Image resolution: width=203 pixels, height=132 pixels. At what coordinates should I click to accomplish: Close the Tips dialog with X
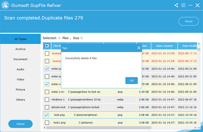(x=139, y=48)
